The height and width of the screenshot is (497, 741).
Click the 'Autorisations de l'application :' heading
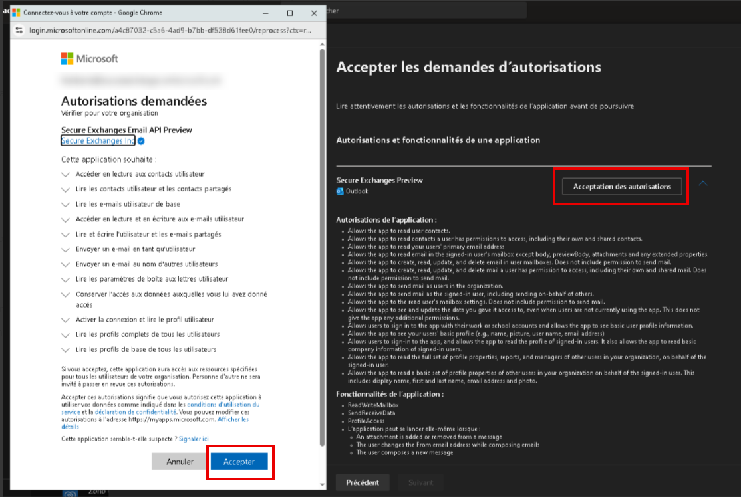pos(386,220)
